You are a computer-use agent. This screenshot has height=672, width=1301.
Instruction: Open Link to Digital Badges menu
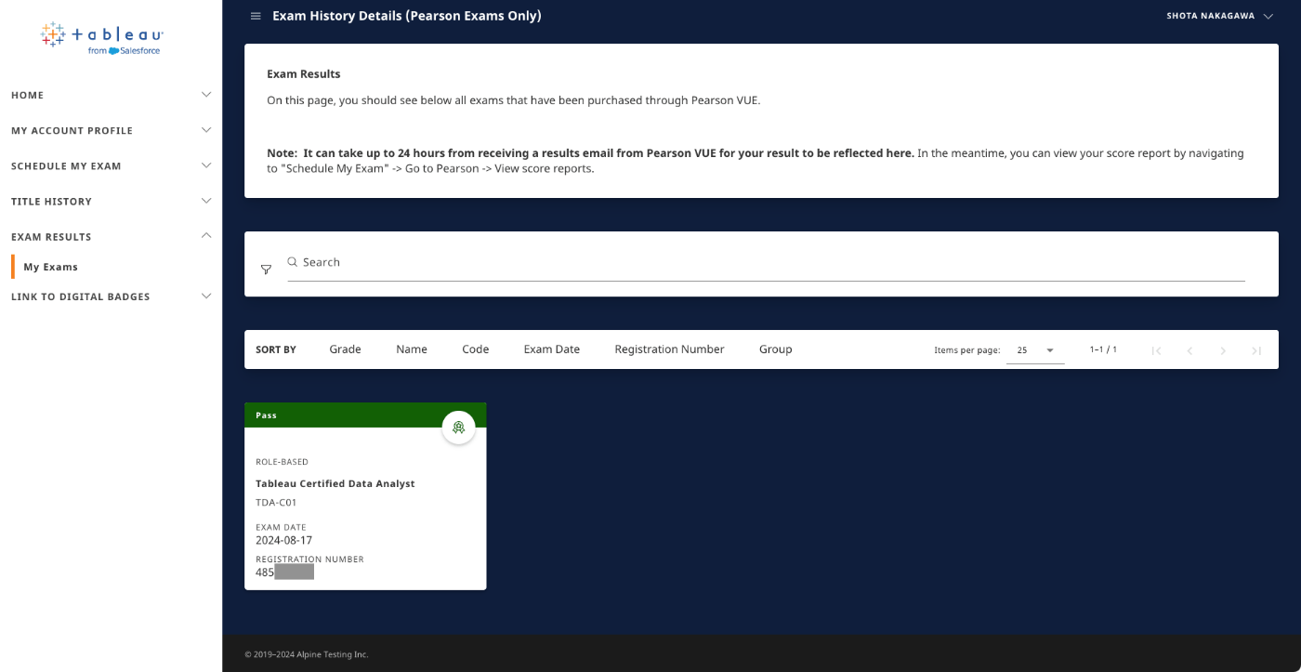point(112,296)
